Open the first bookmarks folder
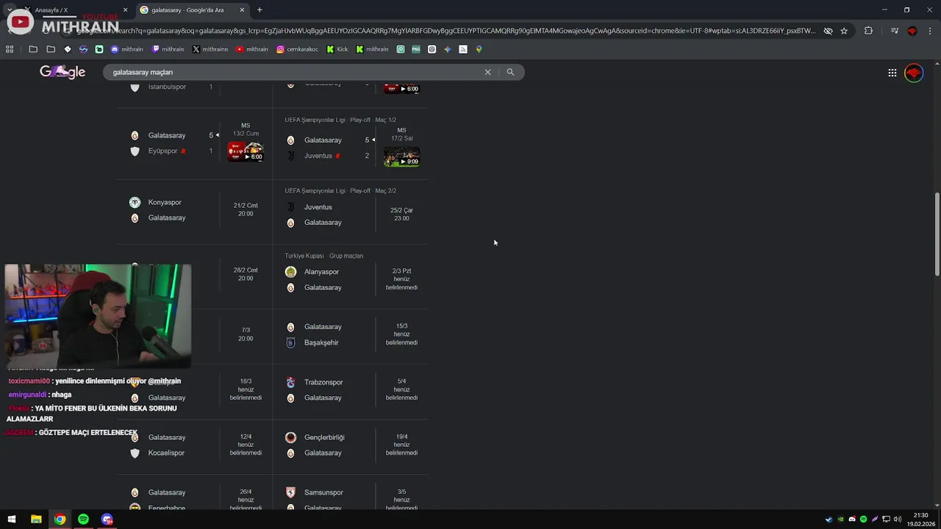 click(x=33, y=49)
